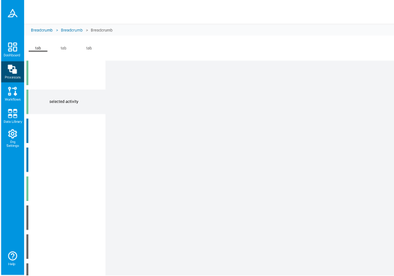394x276 pixels.
Task: Click the last, current Breadcrumb item
Action: tap(102, 30)
